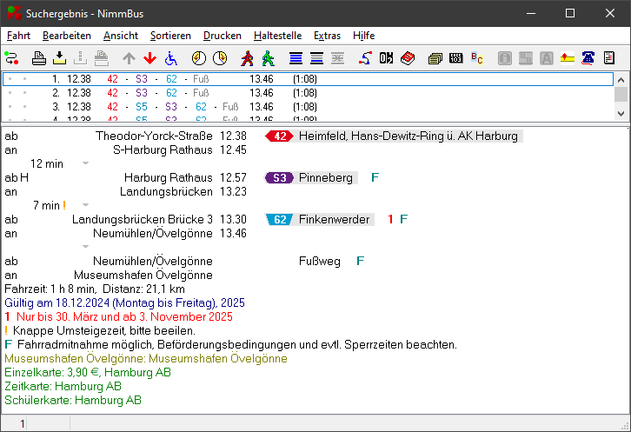Toggle the second dot marker of connection 3
The image size is (631, 432).
(25, 107)
